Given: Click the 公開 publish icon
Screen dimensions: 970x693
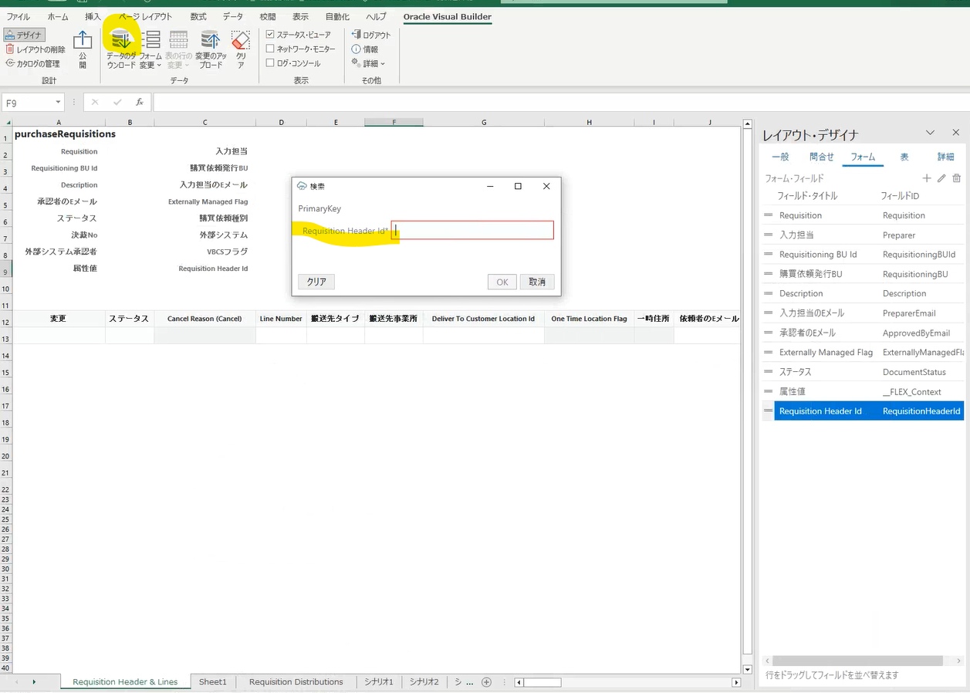Looking at the screenshot, I should (x=83, y=46).
